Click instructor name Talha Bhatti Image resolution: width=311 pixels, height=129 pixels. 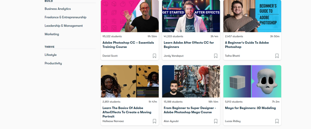(232, 56)
